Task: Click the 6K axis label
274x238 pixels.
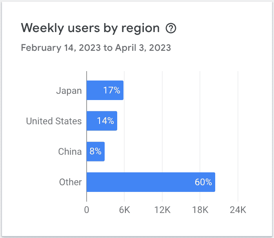Action: [x=124, y=210]
